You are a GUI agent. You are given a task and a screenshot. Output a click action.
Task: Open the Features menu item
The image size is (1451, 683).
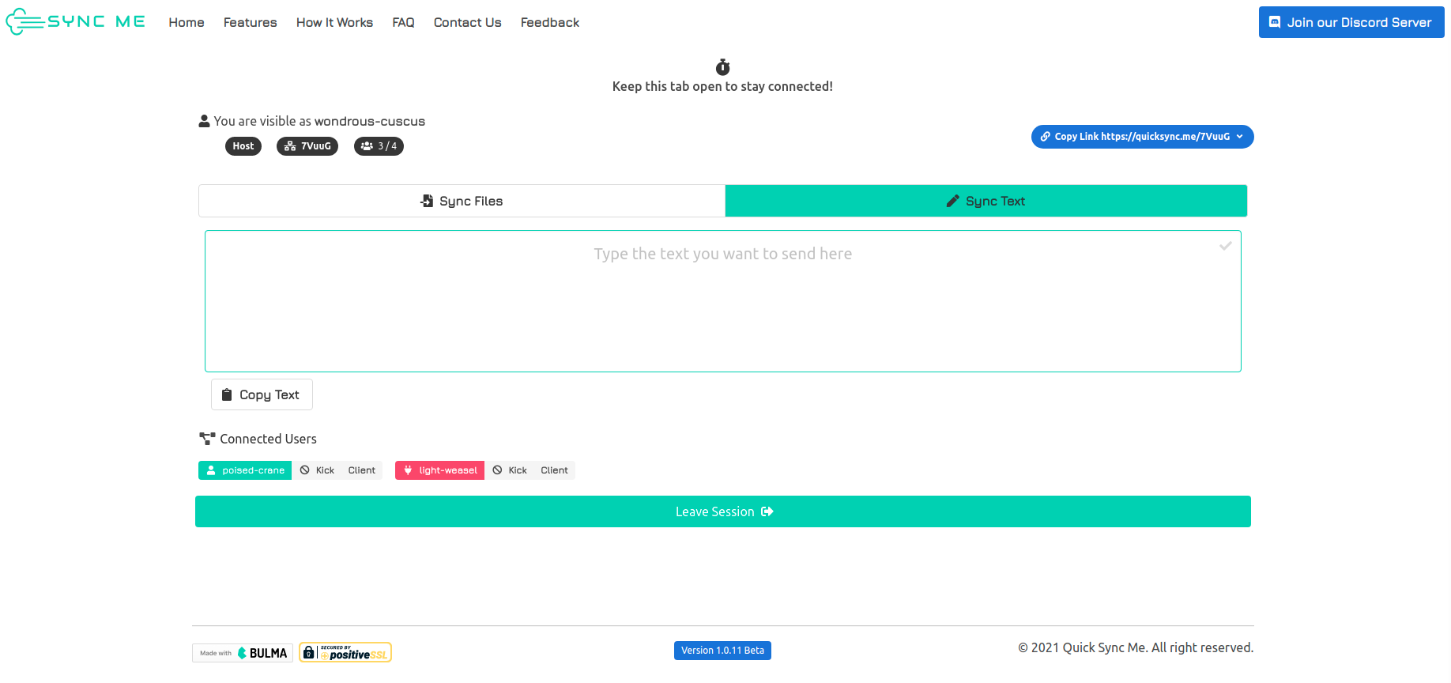[251, 22]
